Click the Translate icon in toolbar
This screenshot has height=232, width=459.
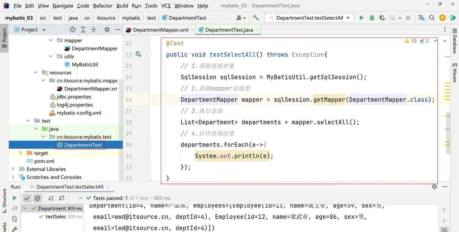(421, 18)
